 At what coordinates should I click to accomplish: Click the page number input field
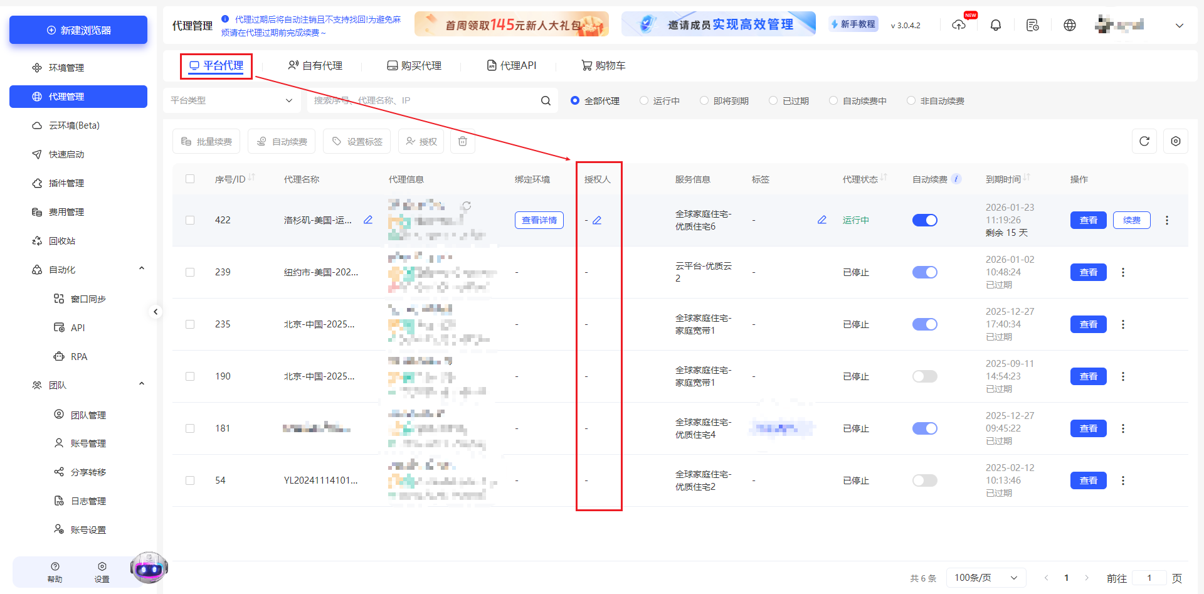tap(1149, 578)
